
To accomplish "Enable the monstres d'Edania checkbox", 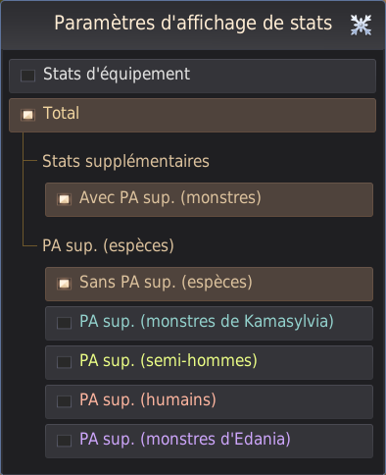I will pos(64,441).
